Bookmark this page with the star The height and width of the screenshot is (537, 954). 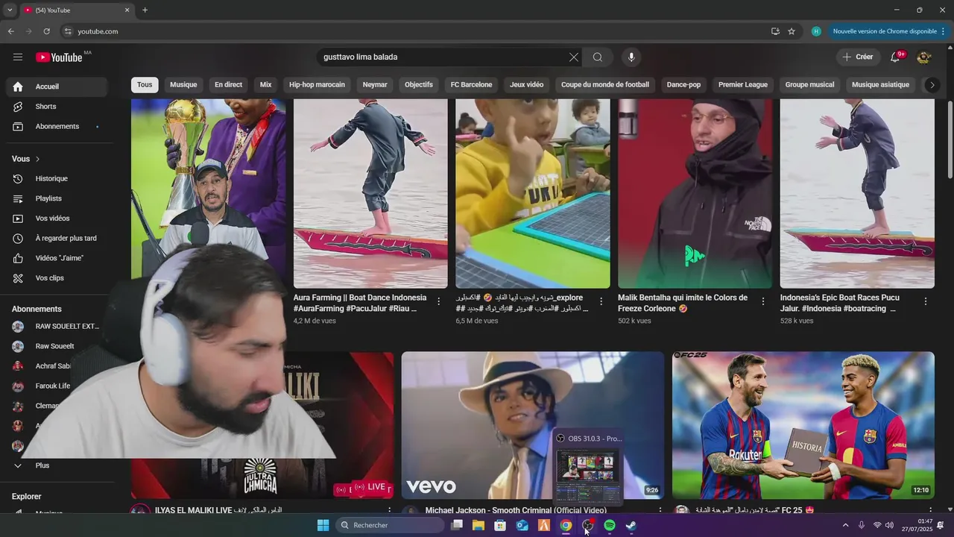(x=792, y=31)
